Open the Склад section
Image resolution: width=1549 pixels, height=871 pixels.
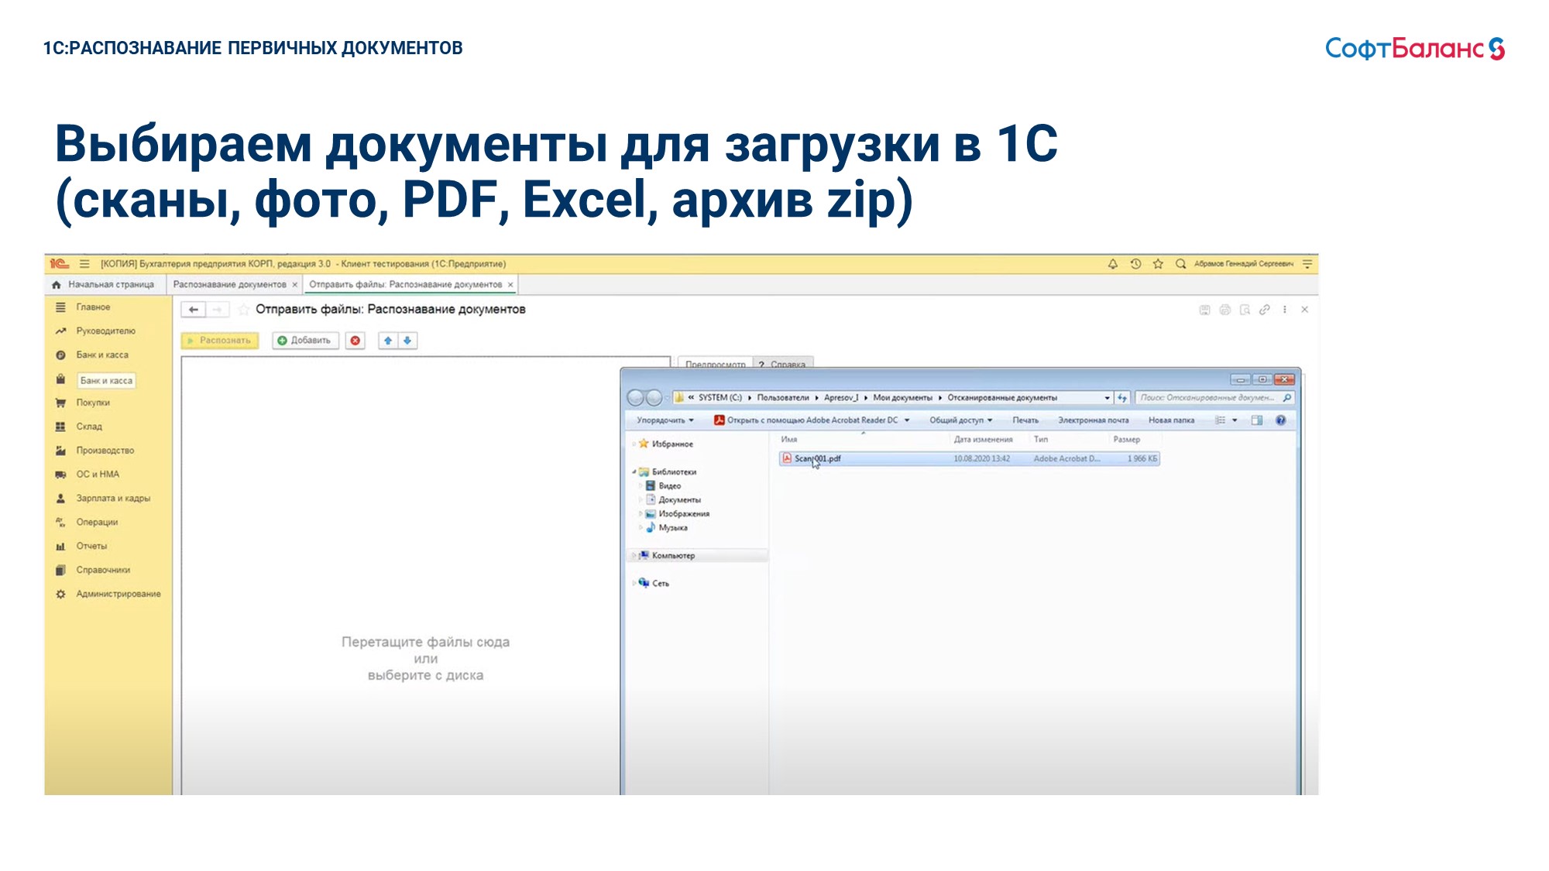pyautogui.click(x=89, y=427)
